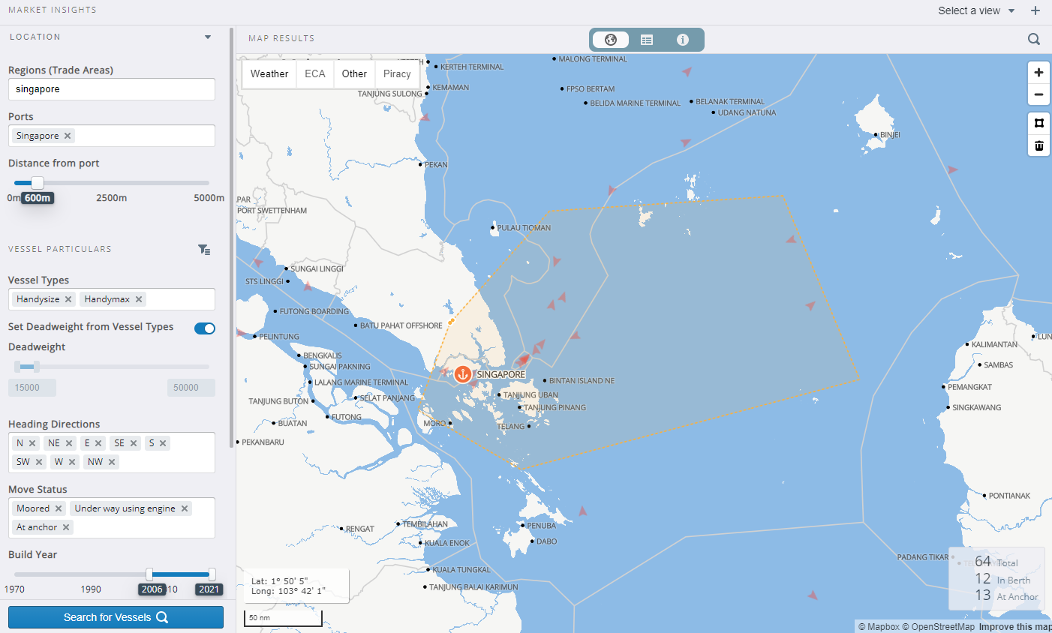
Task: Remove the Handysize vessel type tag
Action: point(68,299)
